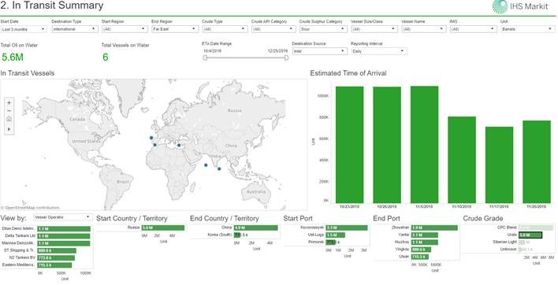The width and height of the screenshot is (558, 285).
Task: Open the Crude Sulphur Category dropdown
Action: click(x=323, y=29)
